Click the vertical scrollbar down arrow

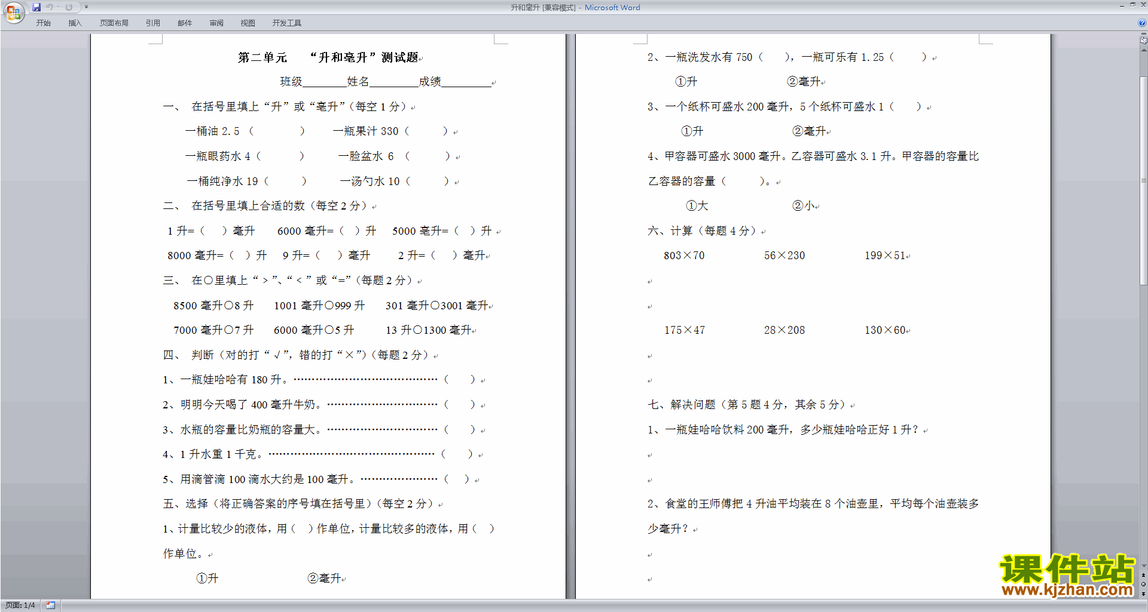[x=1144, y=566]
